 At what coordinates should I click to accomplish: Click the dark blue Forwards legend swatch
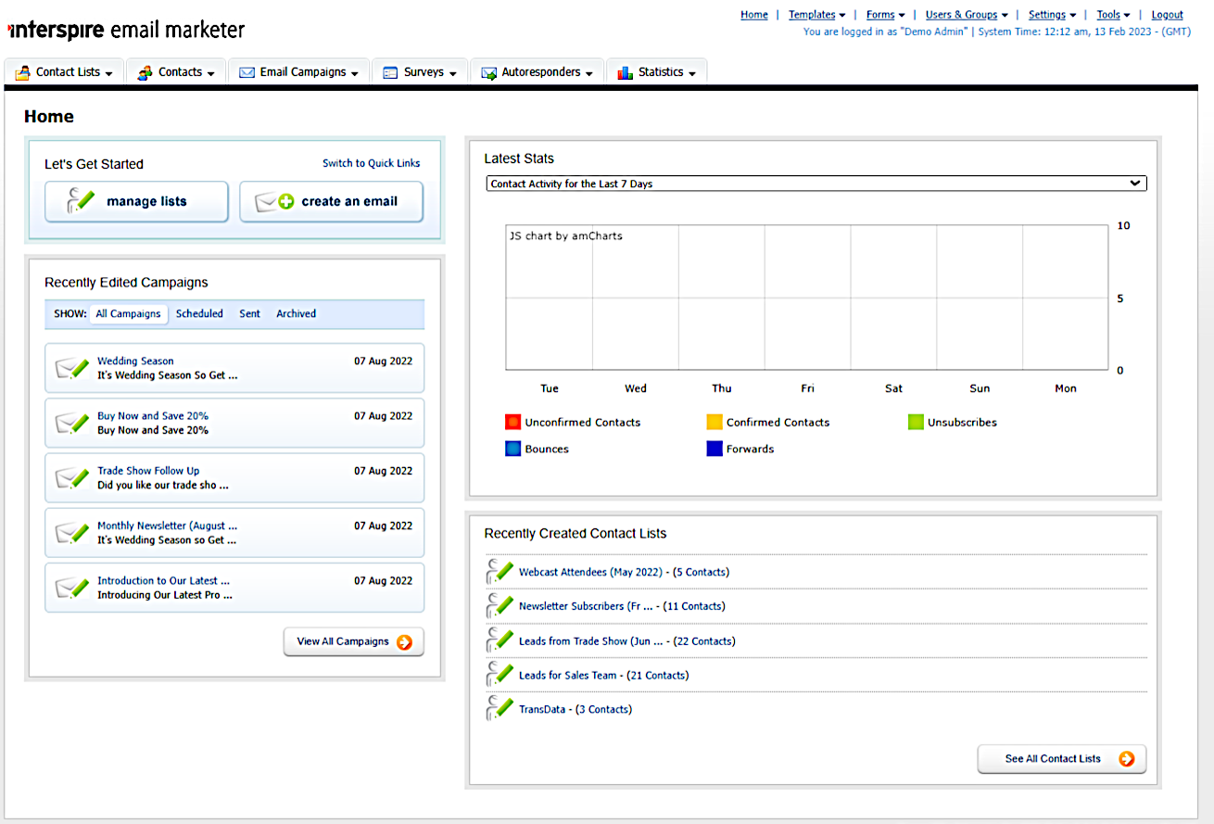[x=714, y=449]
